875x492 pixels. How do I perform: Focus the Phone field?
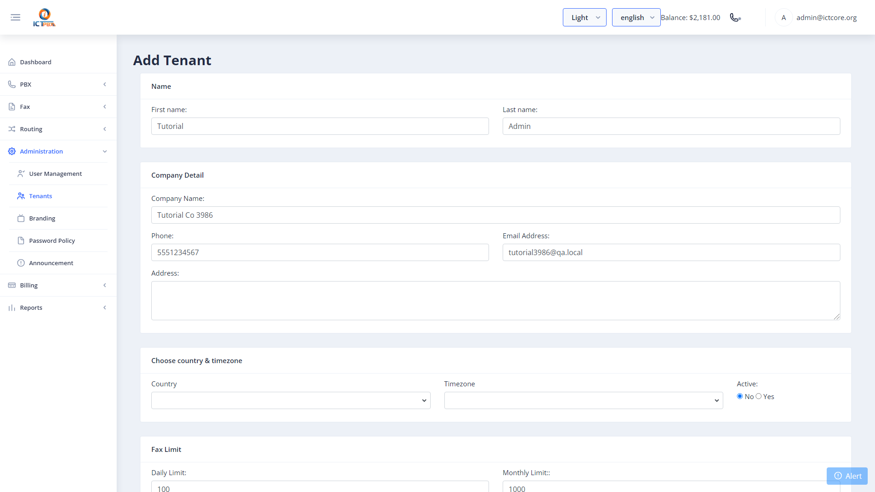coord(320,252)
